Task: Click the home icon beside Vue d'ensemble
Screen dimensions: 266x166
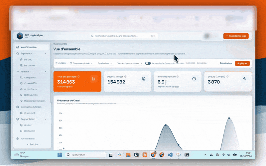Action: [18, 47]
